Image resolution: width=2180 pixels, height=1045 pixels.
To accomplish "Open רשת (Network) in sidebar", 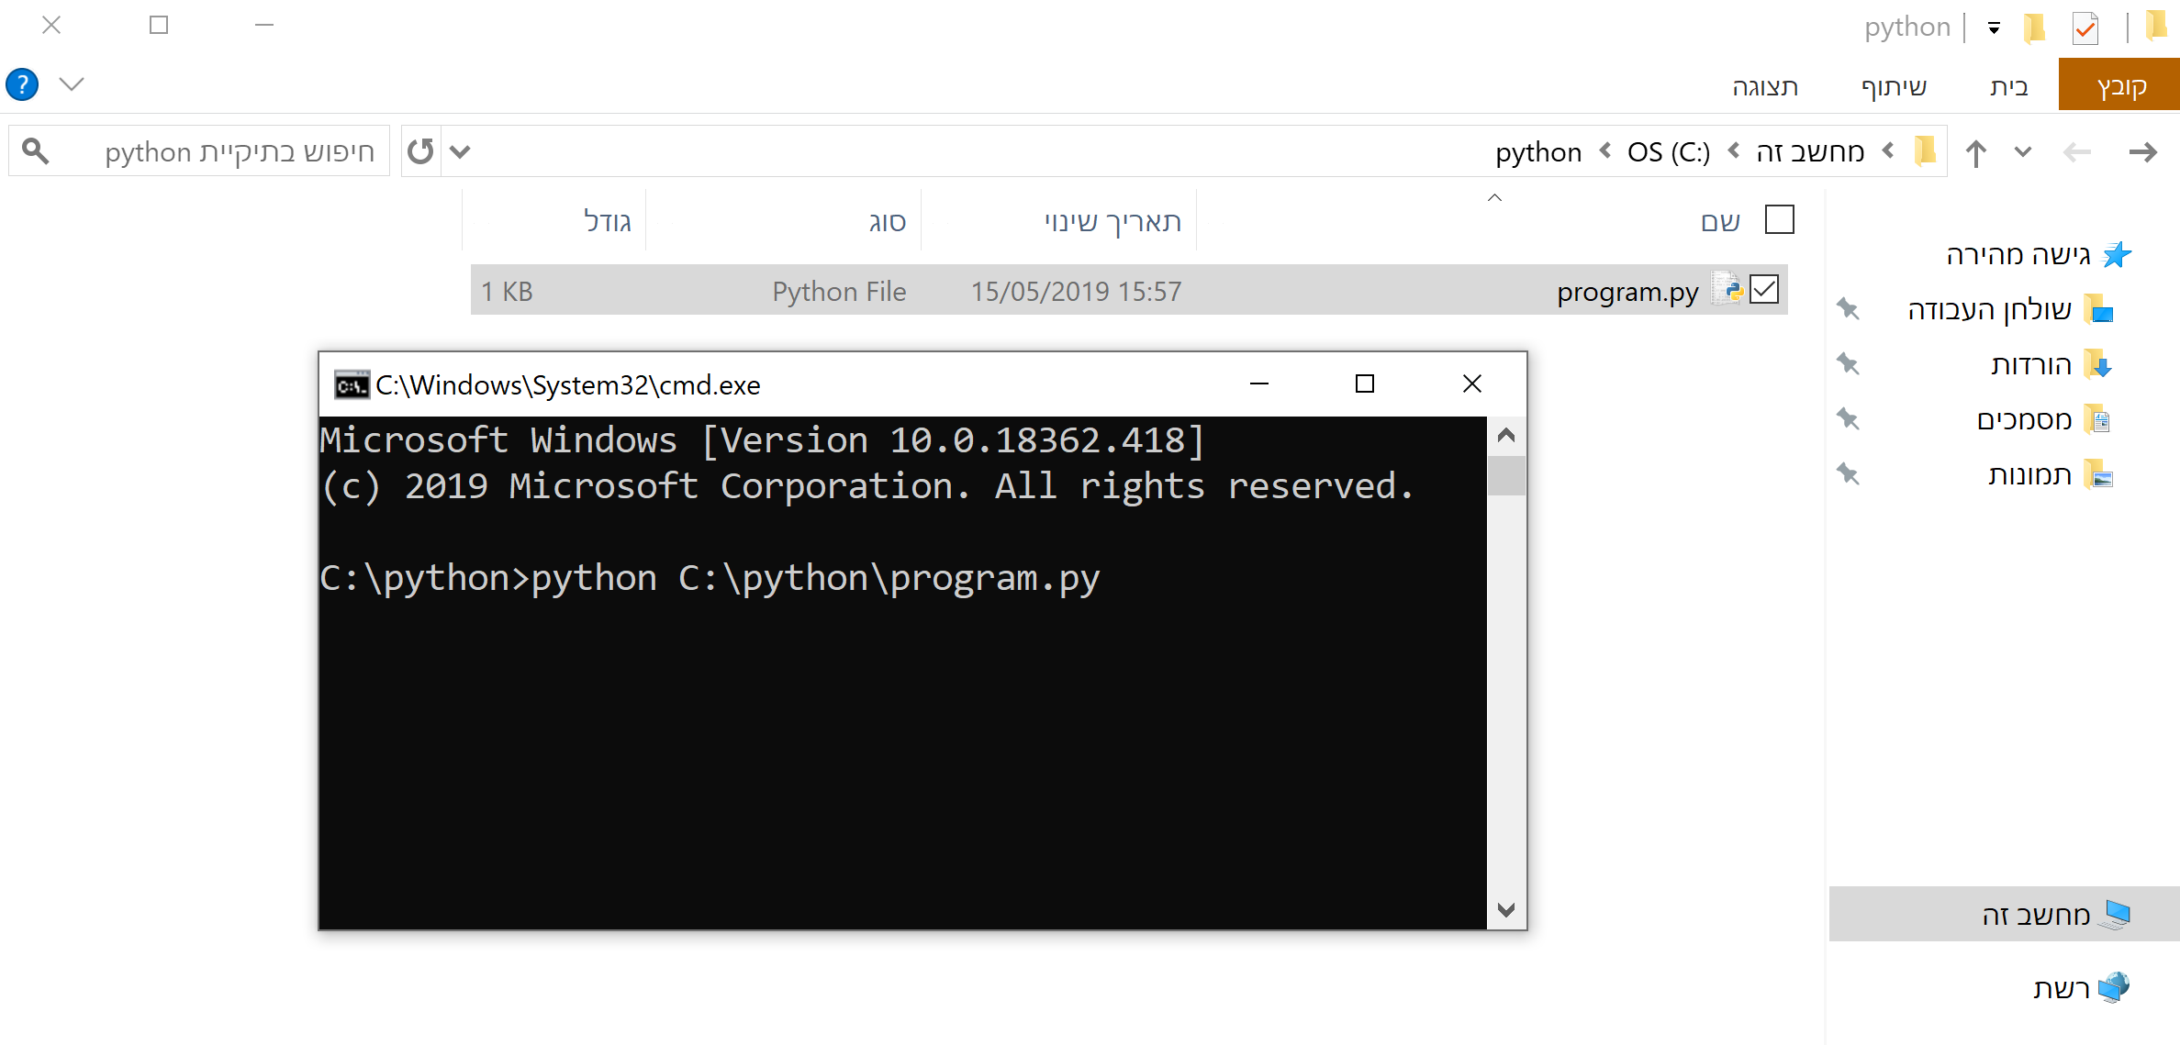I will tap(2061, 988).
